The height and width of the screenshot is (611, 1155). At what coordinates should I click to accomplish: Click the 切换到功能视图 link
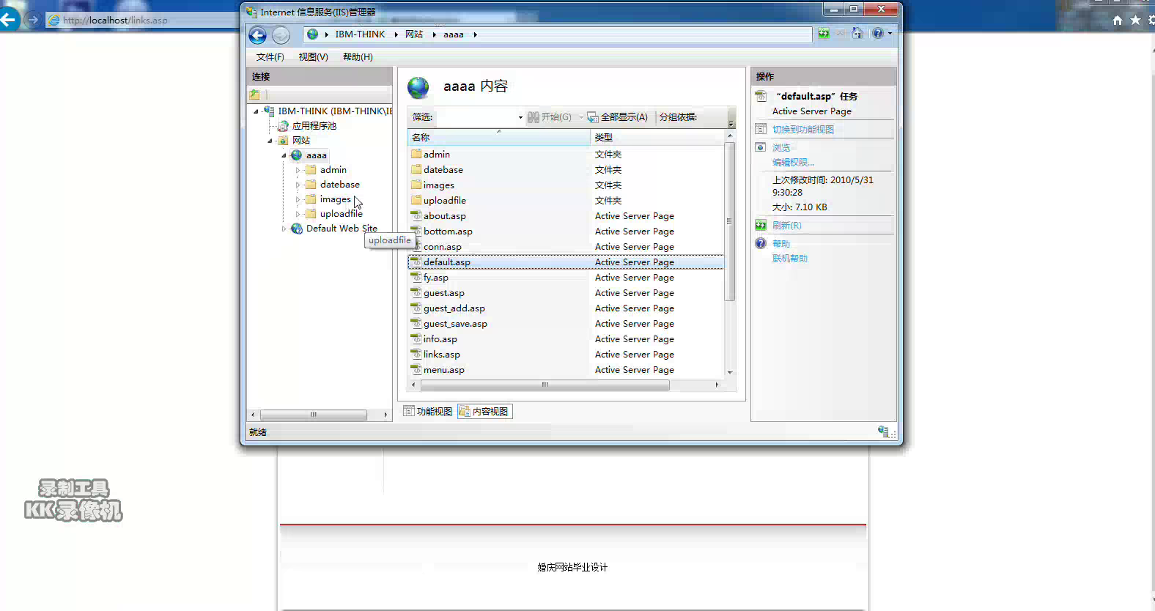(x=802, y=130)
